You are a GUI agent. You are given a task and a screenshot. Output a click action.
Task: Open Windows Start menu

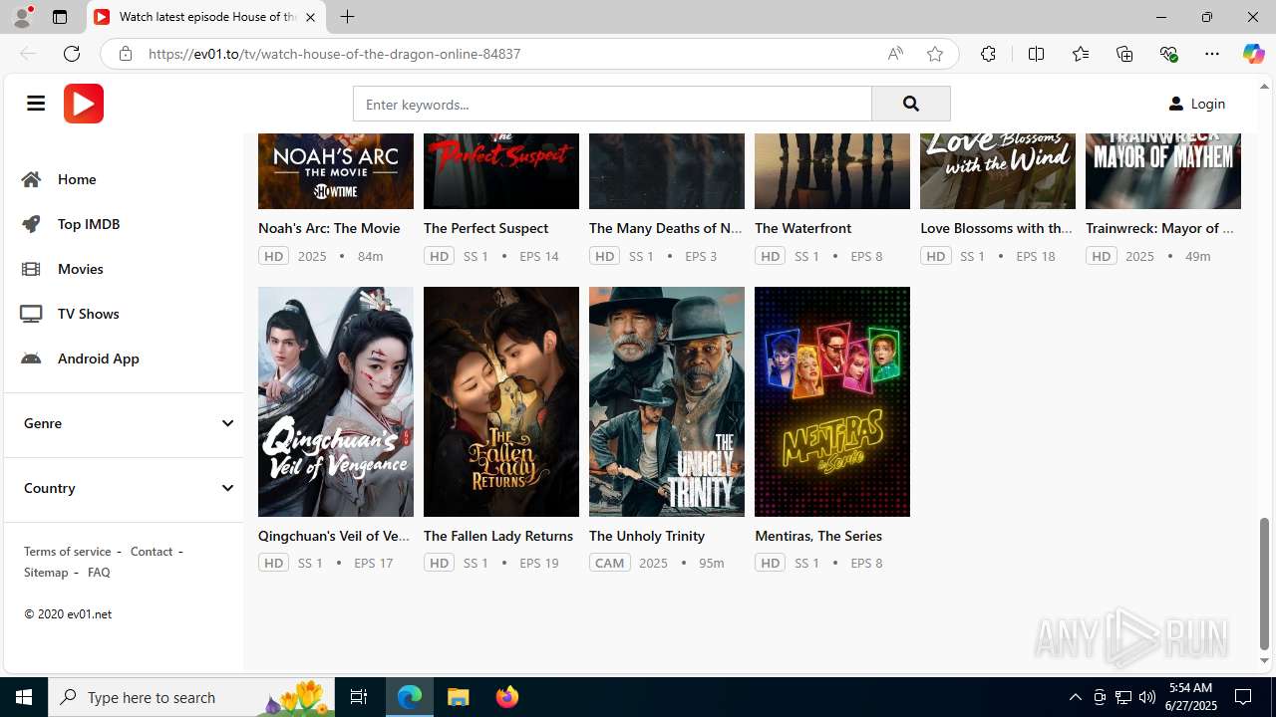pos(24,697)
